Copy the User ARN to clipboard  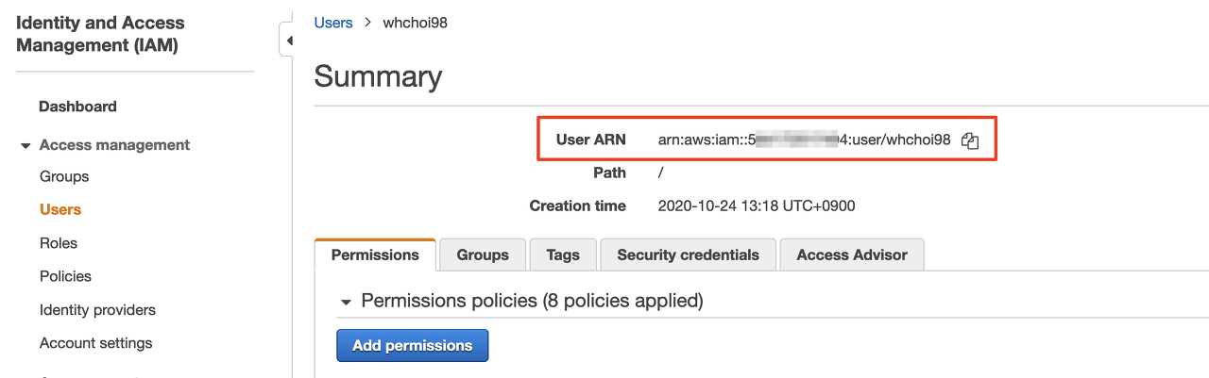click(970, 140)
